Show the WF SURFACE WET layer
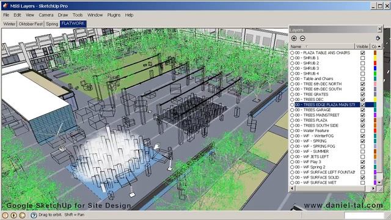The width and height of the screenshot is (391, 220). 362,183
